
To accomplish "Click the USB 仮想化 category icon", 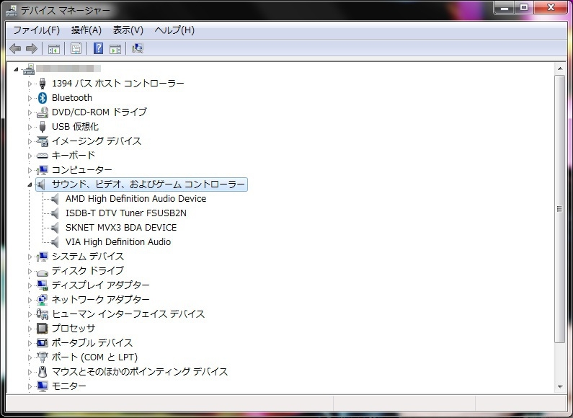I will point(43,127).
